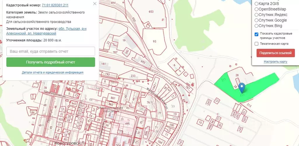This screenshot has height=146, width=299.
Task: Select parcel 93 on the map
Action: click(154, 41)
